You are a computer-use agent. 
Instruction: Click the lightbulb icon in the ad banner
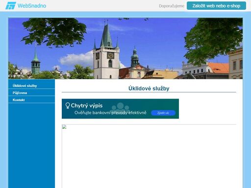pos(68,106)
